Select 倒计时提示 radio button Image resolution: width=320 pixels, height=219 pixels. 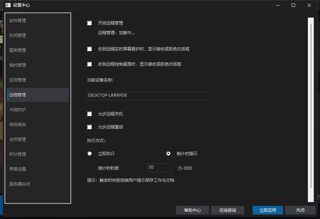pos(168,154)
